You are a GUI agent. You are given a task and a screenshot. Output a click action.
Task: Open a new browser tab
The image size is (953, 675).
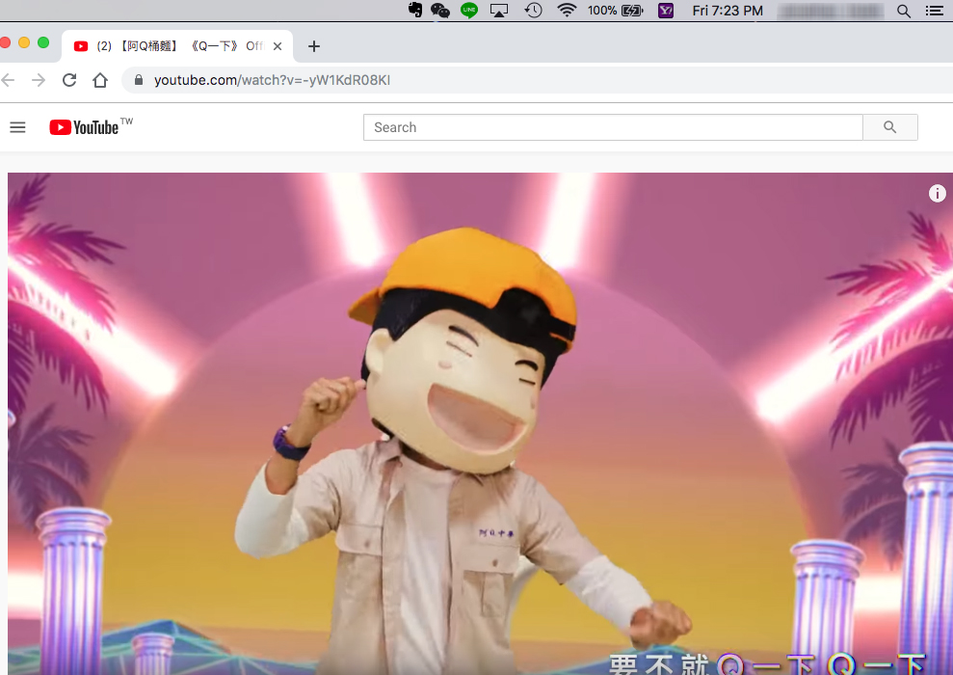[313, 46]
